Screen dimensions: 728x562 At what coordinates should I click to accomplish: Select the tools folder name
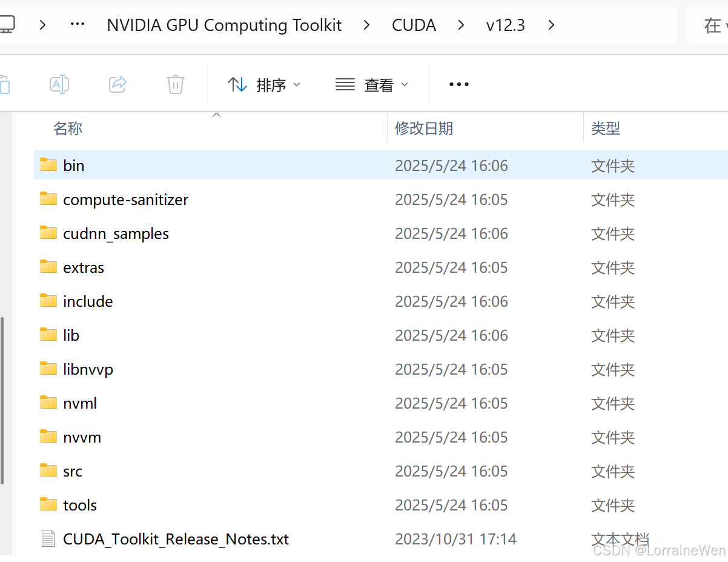80,505
